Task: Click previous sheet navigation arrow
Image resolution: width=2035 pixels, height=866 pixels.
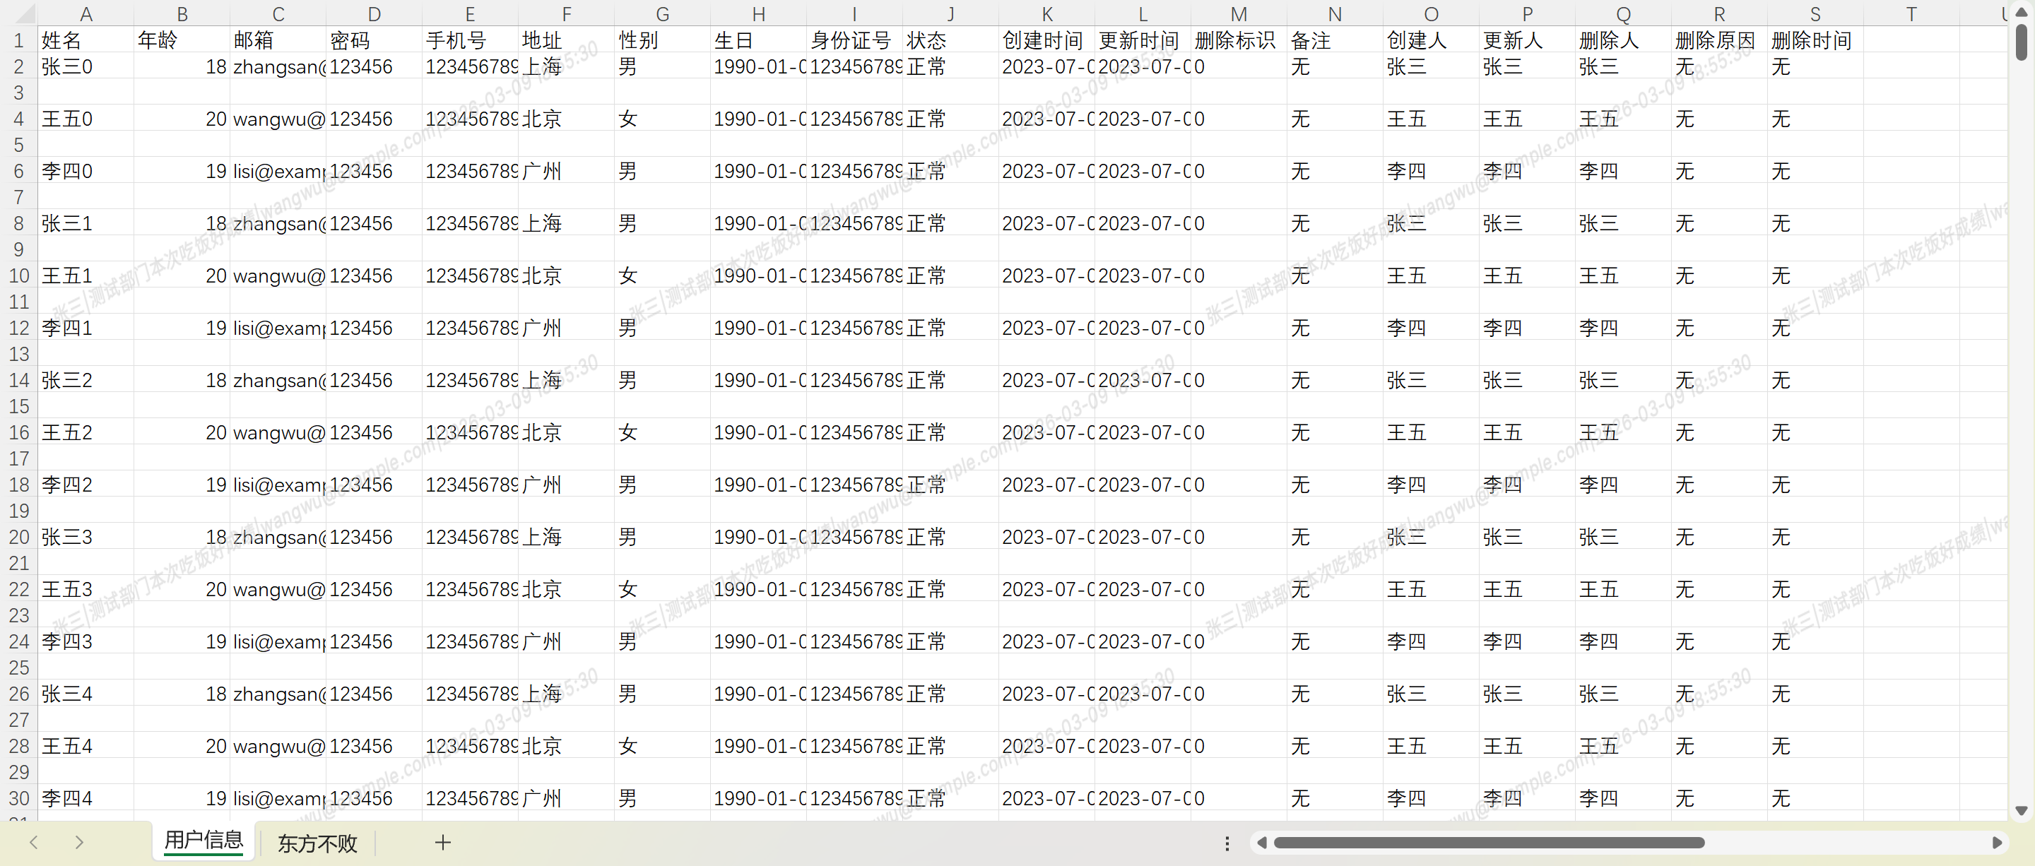Action: 33,842
